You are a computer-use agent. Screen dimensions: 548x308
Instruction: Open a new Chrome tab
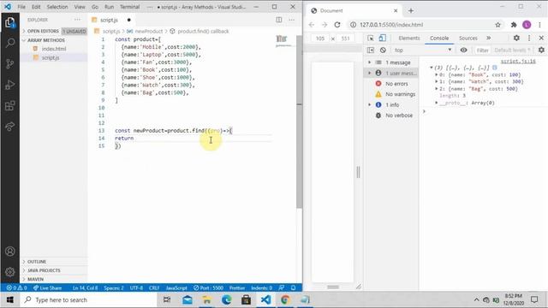[x=411, y=11]
